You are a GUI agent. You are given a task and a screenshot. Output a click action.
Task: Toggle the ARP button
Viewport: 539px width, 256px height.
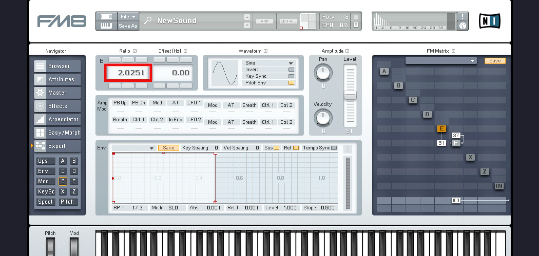[264, 21]
